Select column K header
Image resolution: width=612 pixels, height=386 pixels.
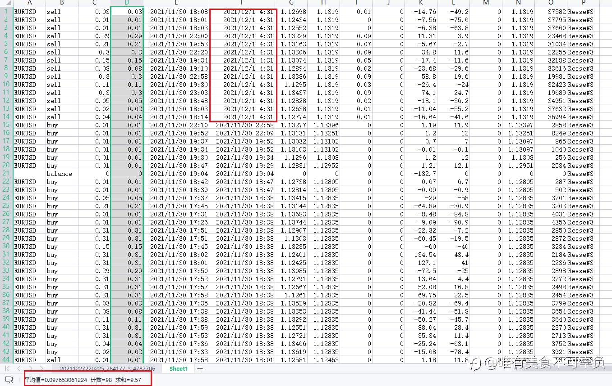pos(421,3)
